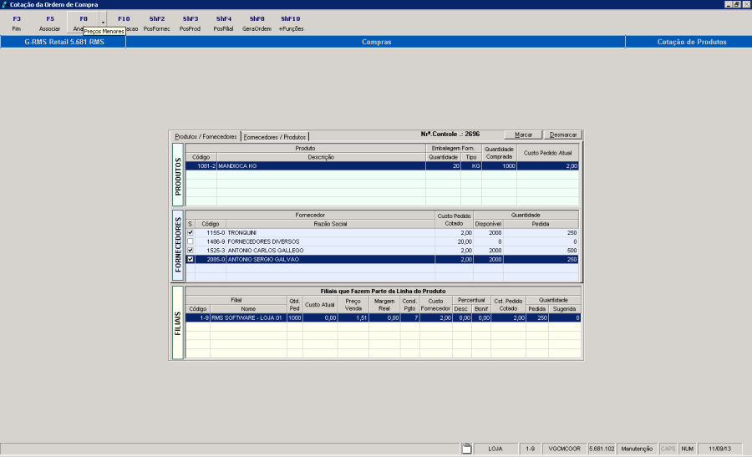Click version 5.681.102 in status bar
Screen dimensions: 752x457
tap(602, 449)
